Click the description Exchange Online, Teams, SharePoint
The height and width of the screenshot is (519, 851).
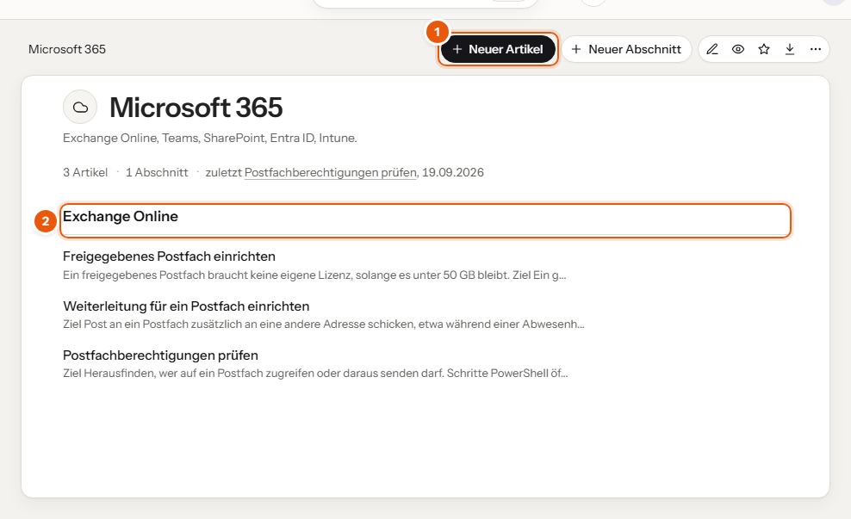coord(210,138)
